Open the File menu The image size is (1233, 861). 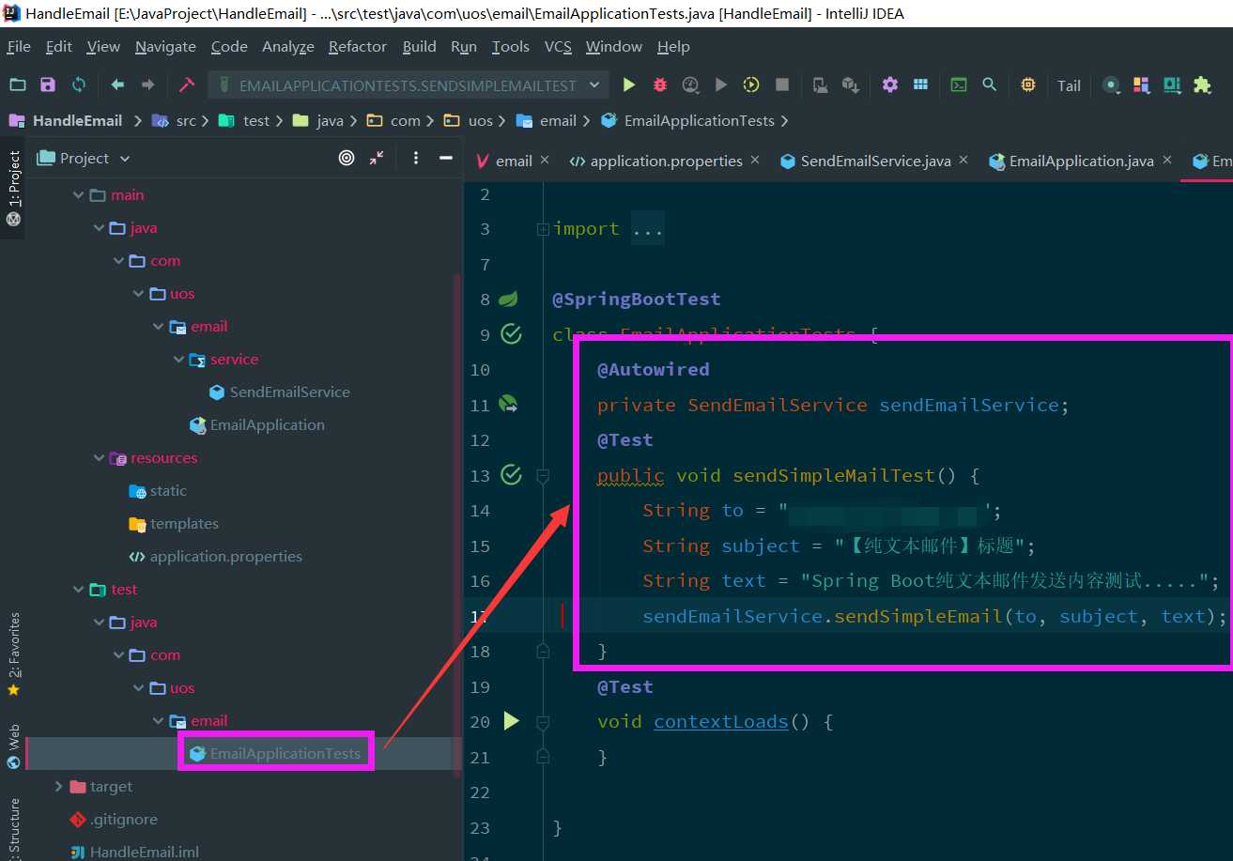coord(19,46)
